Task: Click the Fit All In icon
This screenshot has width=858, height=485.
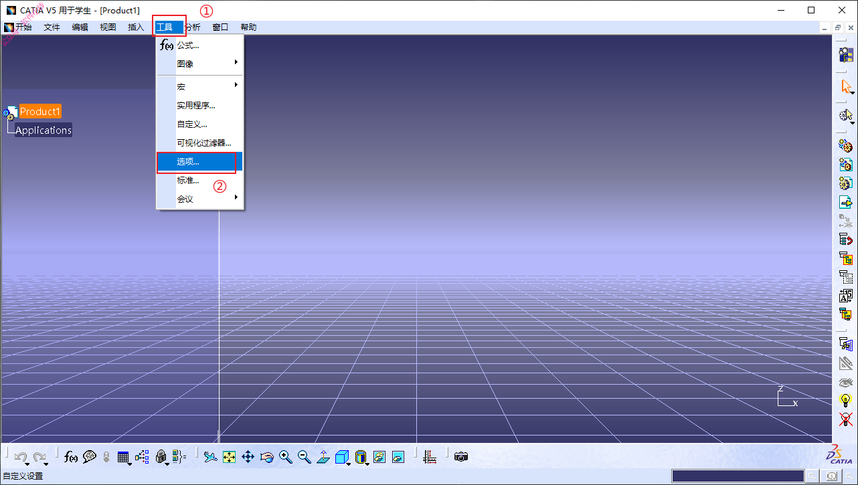Action: (230, 457)
